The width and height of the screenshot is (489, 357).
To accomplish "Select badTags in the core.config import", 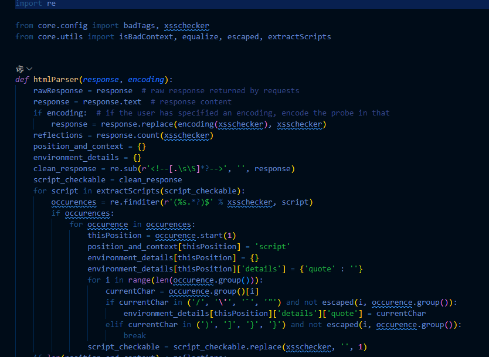I will pos(137,26).
